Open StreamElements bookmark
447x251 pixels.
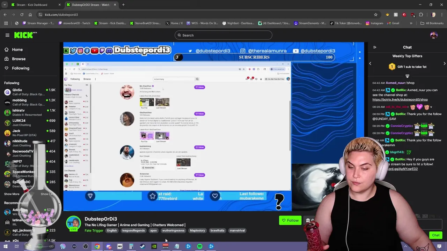point(310,23)
